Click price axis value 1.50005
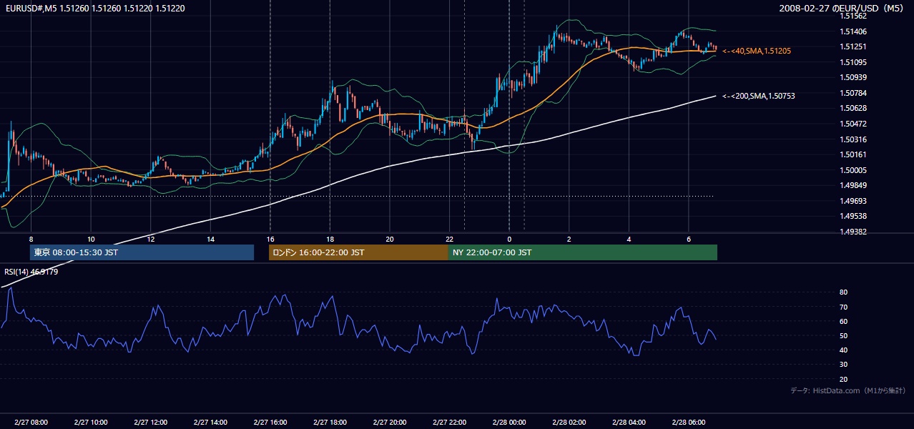Screen dimensions: 914x429 click(x=853, y=170)
